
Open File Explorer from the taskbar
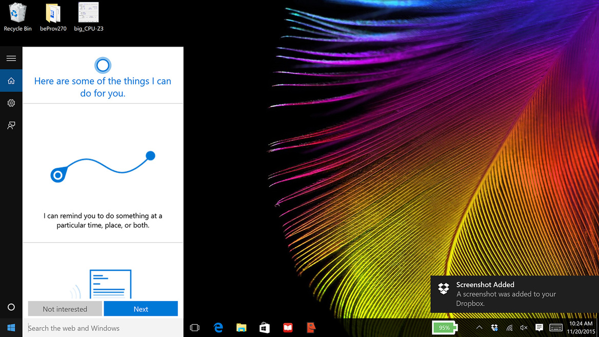[x=242, y=328]
